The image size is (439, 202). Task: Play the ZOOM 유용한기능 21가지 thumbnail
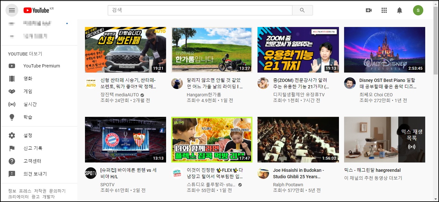[x=298, y=50]
